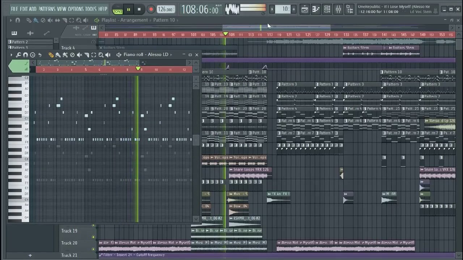Show piano-roll patterns tab in picker
463x260 pixels.
(x=14, y=33)
